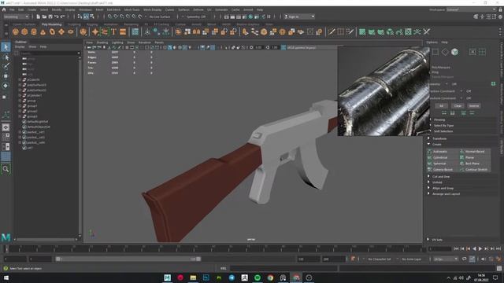The height and width of the screenshot is (283, 504).
Task: Open the Symmetry Off dropdown
Action: coord(195,17)
